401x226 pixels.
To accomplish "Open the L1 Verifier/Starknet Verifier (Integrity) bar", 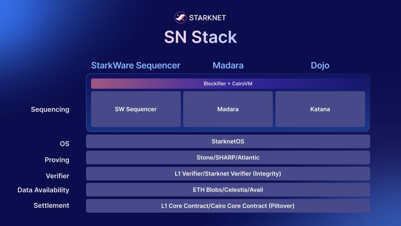I will (228, 173).
